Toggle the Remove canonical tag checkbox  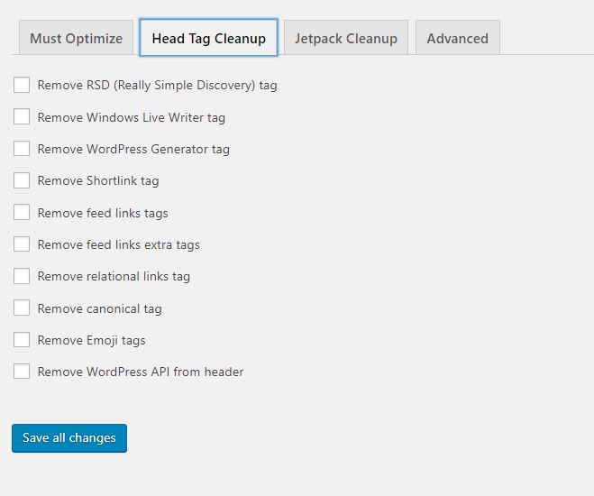pyautogui.click(x=22, y=308)
